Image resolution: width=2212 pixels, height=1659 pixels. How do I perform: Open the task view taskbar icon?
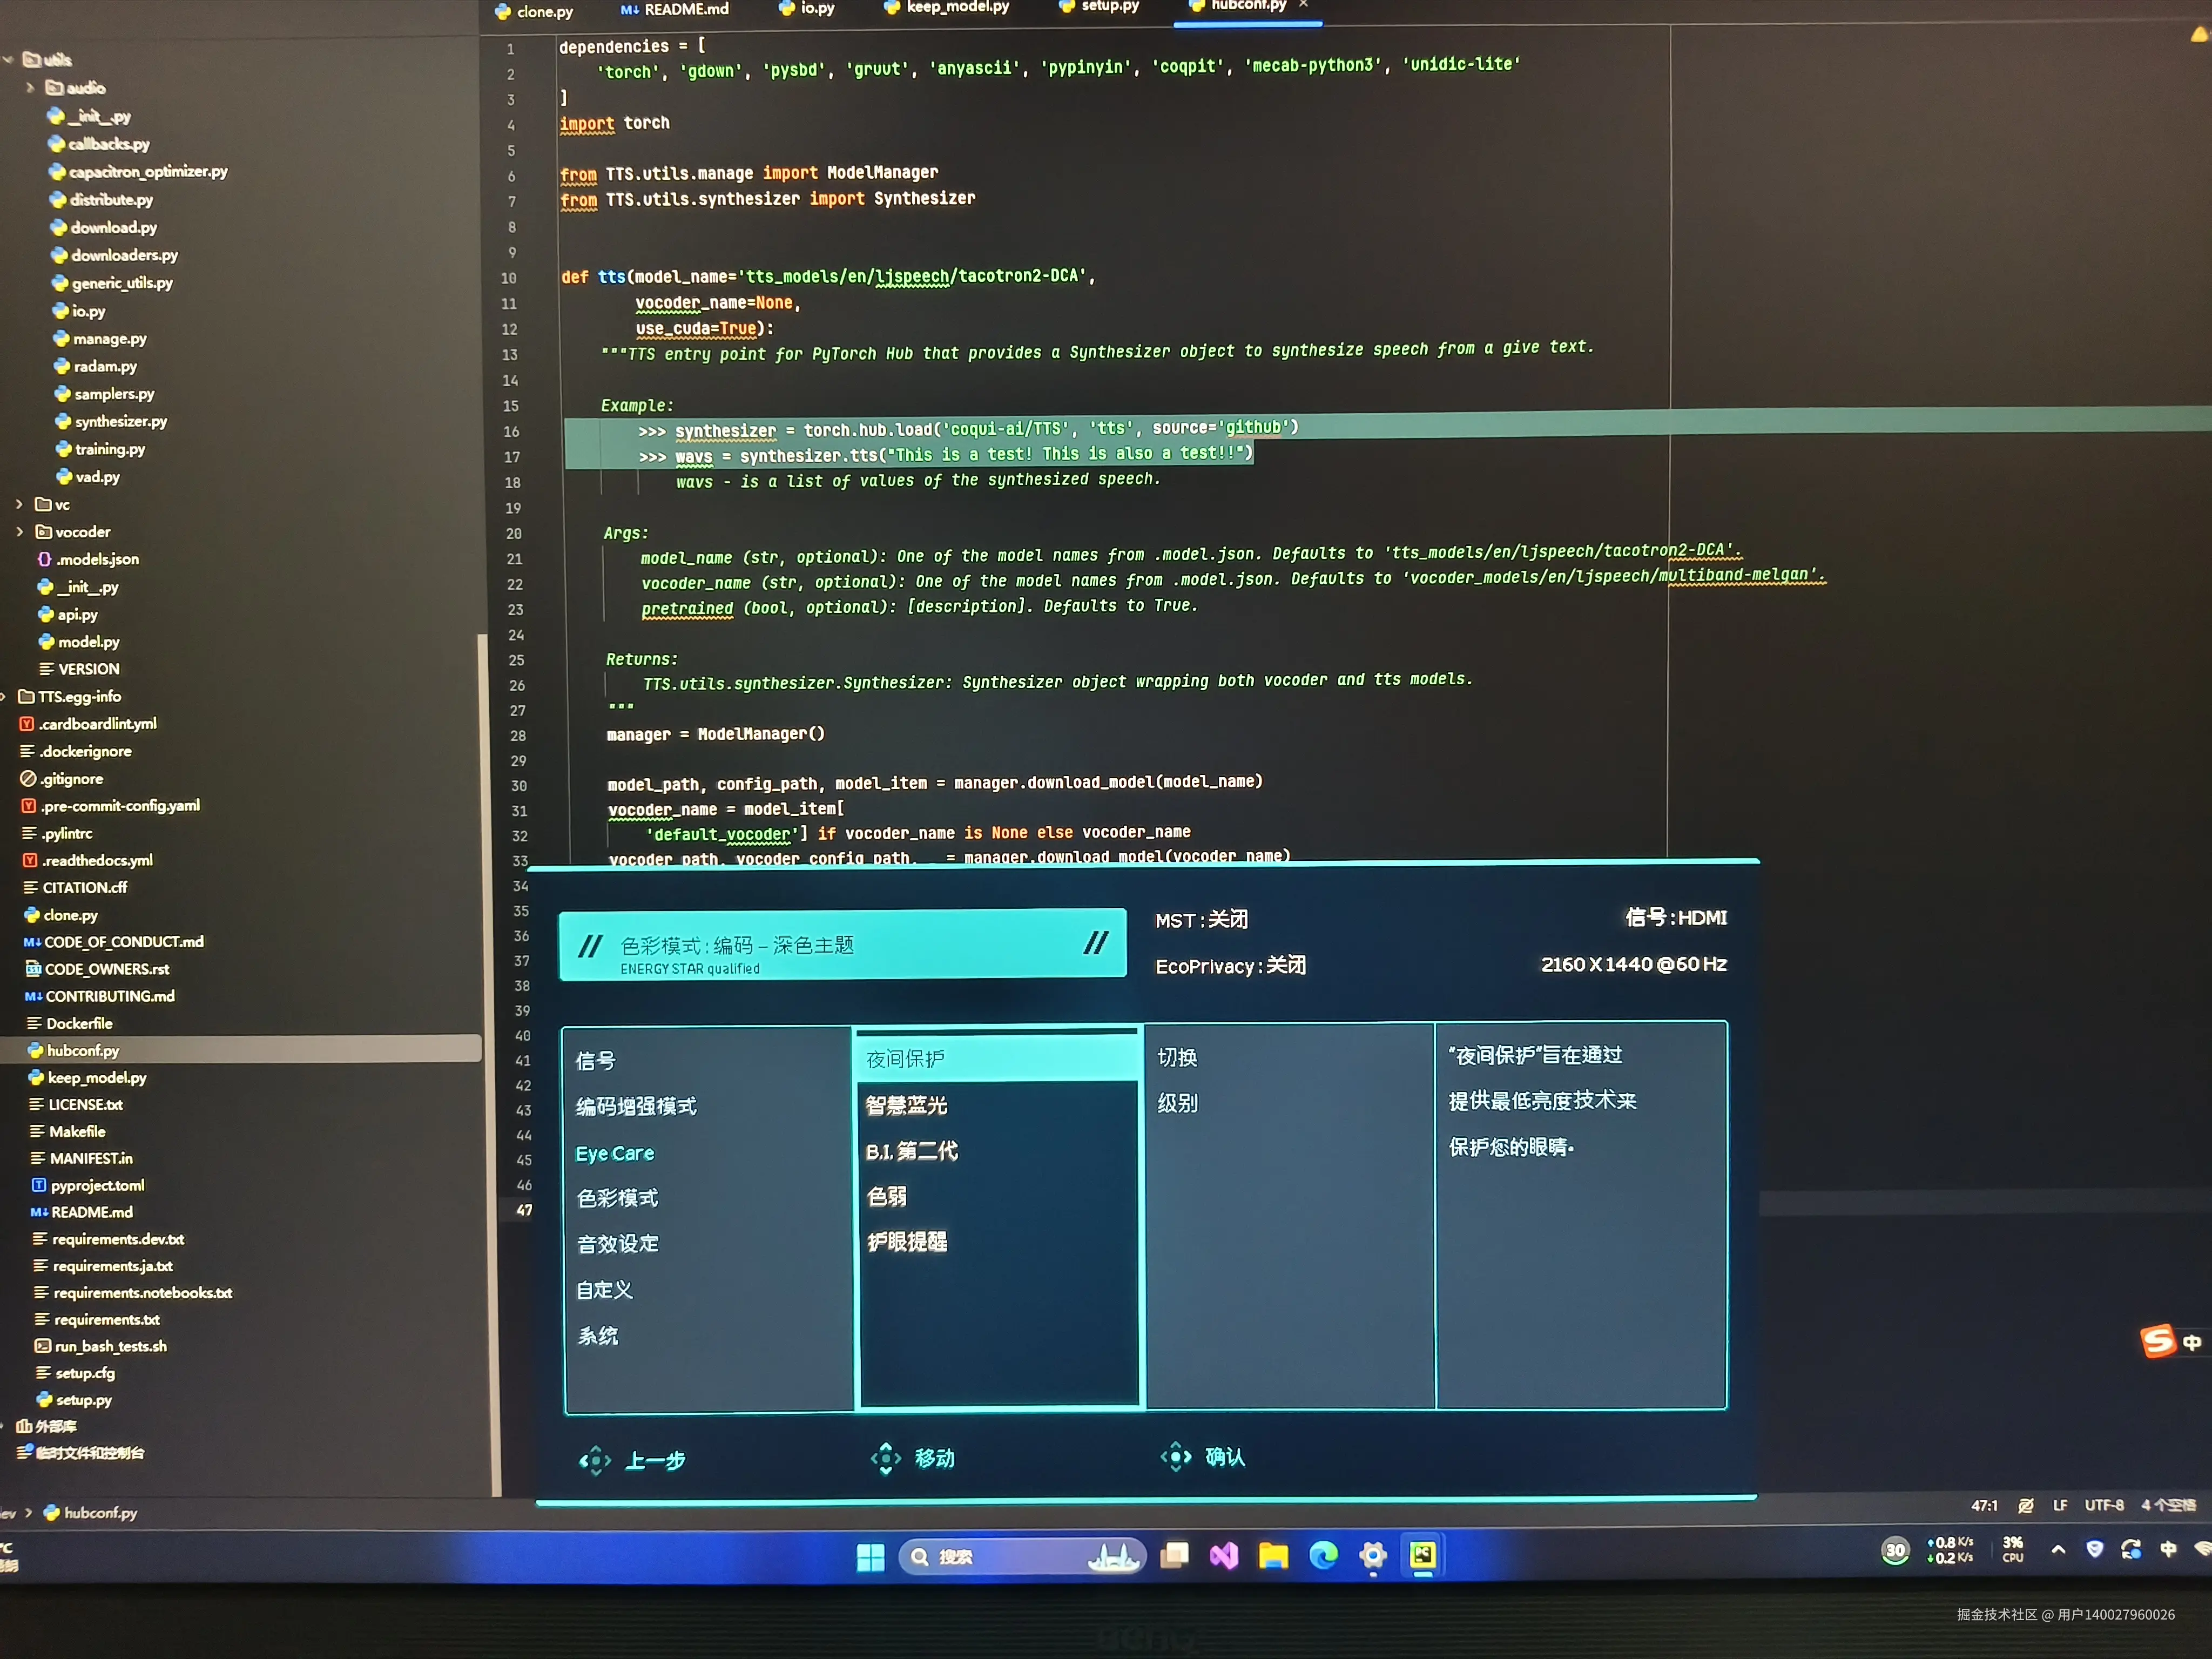pos(1174,1556)
